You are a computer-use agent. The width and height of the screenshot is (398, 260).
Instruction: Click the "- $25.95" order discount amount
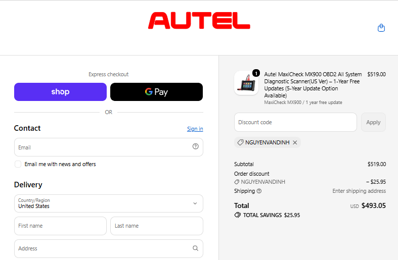pyautogui.click(x=376, y=182)
